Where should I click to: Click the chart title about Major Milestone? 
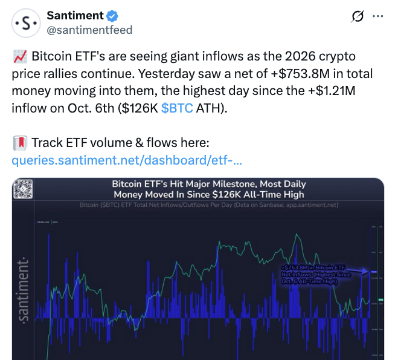[x=209, y=189]
